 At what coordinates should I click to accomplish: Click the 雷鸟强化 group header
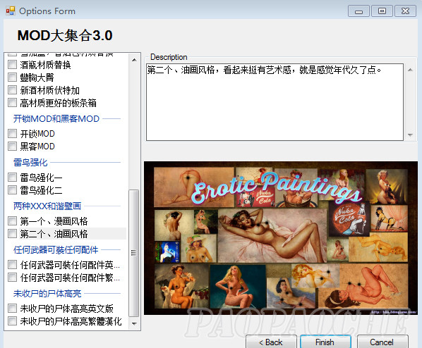pos(30,162)
